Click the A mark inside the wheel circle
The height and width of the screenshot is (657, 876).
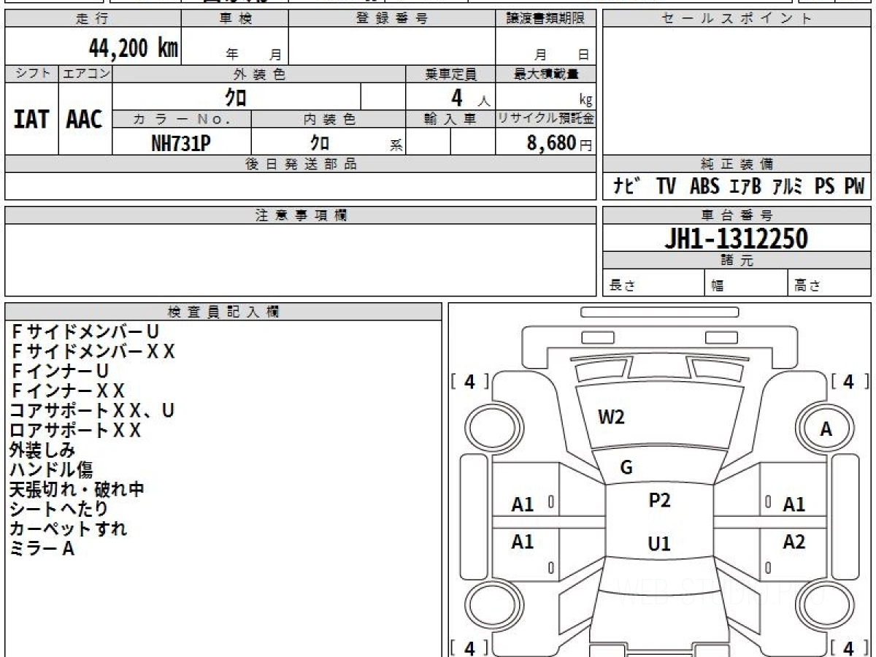[826, 430]
